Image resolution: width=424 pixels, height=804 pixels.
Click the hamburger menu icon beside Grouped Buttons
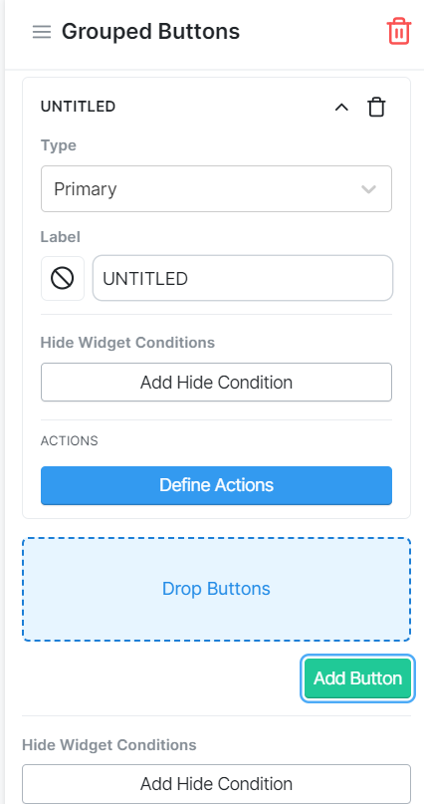point(42,32)
